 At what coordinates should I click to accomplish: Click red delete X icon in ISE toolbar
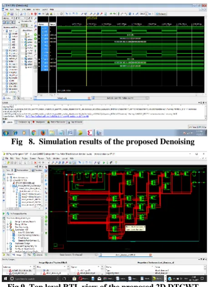[x=35, y=162]
